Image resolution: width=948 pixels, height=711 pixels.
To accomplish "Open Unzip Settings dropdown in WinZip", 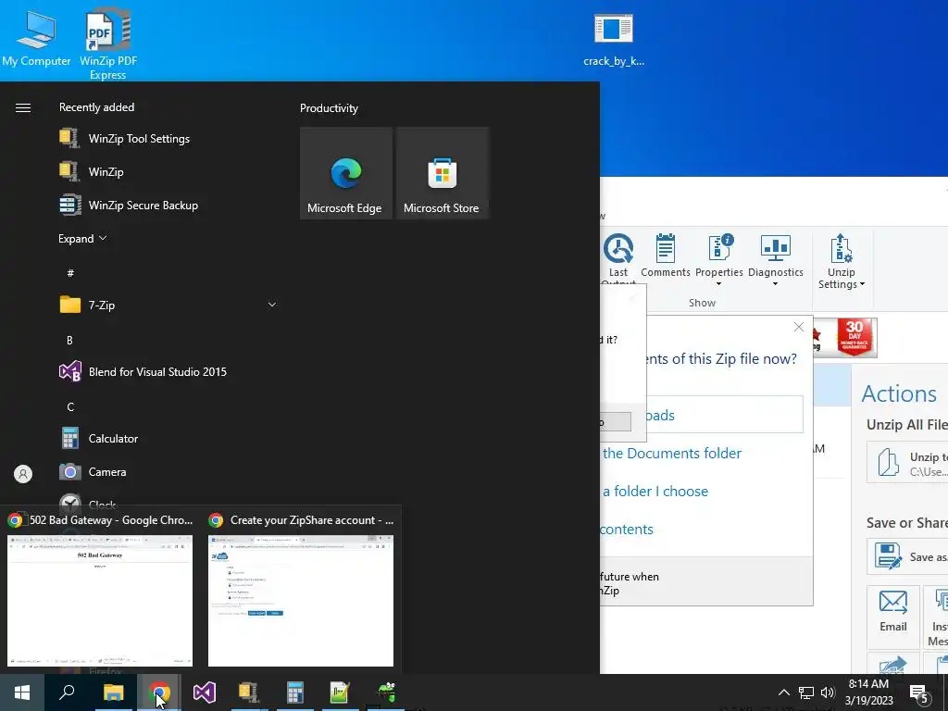I will pos(841,261).
